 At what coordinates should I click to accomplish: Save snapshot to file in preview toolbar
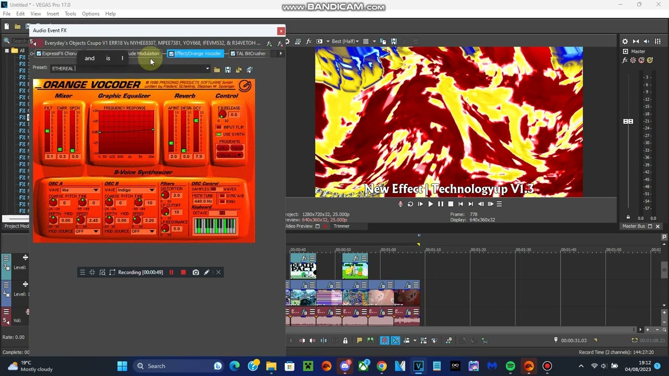(x=394, y=41)
